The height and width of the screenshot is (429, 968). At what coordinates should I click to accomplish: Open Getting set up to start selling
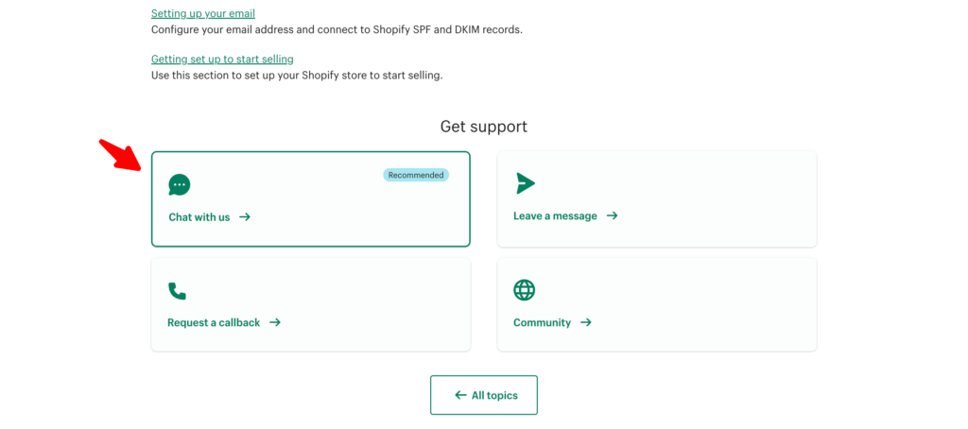[222, 60]
